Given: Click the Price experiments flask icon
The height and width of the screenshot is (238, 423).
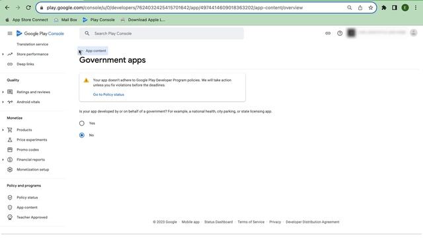Looking at the screenshot, I should 10,139.
